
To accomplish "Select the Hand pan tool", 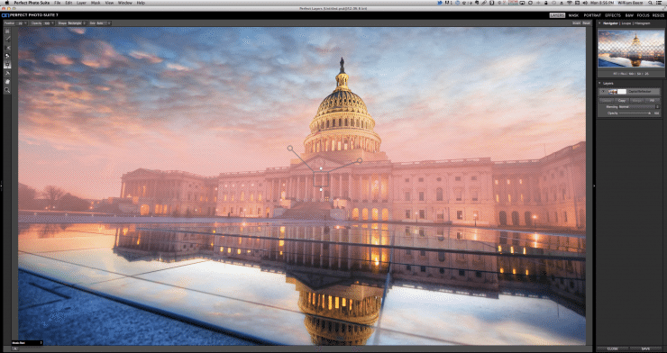I will (7, 82).
